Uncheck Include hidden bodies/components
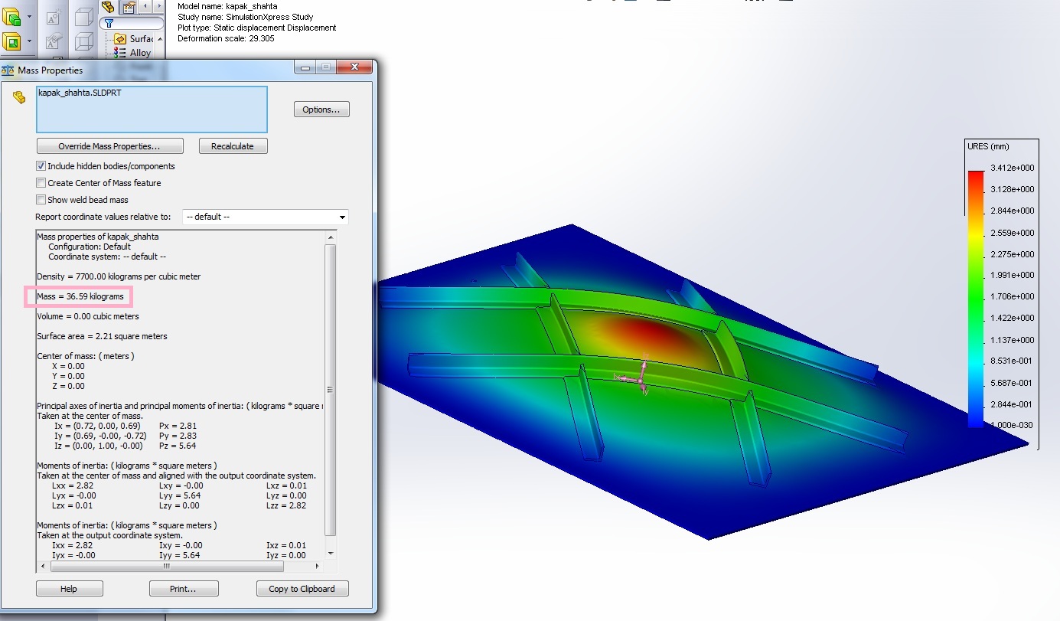The height and width of the screenshot is (621, 1060). point(41,166)
